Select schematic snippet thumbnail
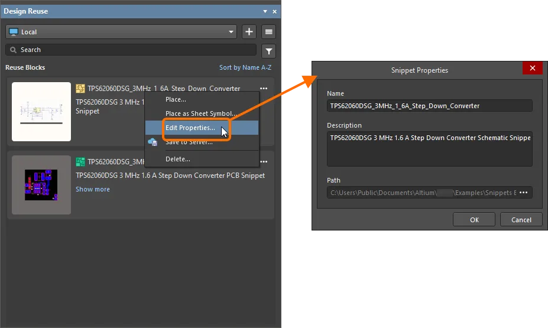 coord(41,112)
